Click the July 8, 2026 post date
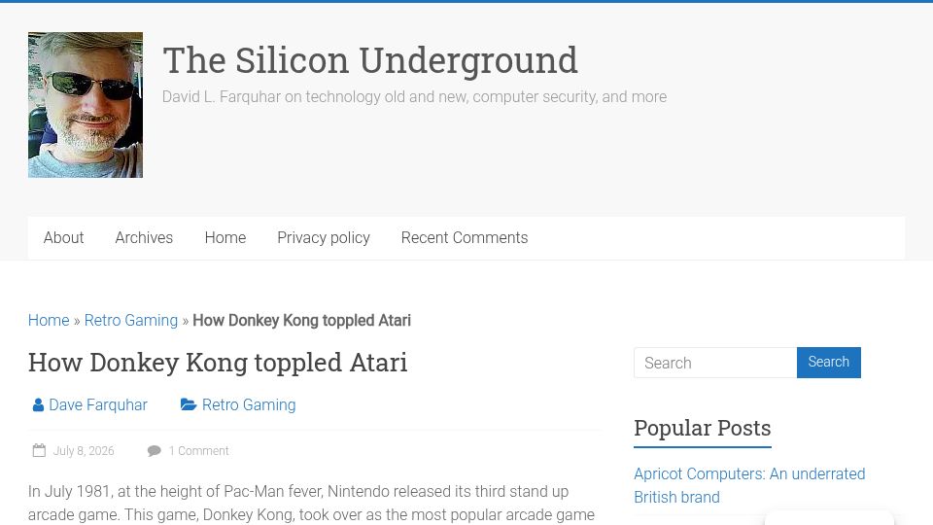Screen dimensions: 933x525 point(84,450)
